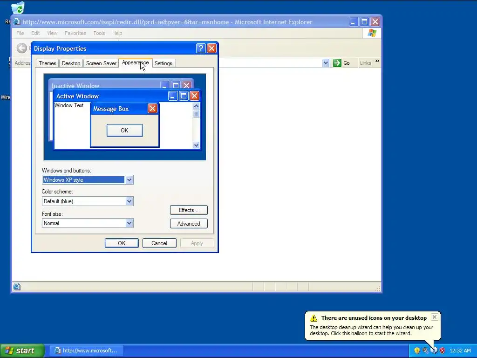The width and height of the screenshot is (477, 358).
Task: Click the unused icons balloon message text
Action: (371, 330)
